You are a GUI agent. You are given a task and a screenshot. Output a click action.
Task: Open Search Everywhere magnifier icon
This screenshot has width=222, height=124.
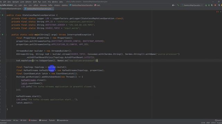click(x=219, y=5)
